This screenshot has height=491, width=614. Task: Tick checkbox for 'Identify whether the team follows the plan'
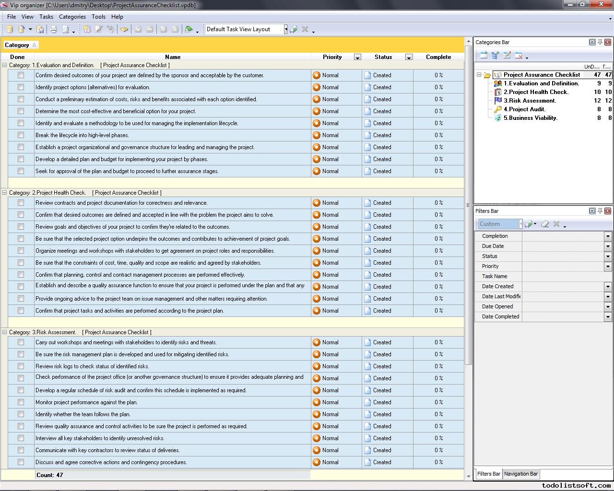[x=21, y=414]
